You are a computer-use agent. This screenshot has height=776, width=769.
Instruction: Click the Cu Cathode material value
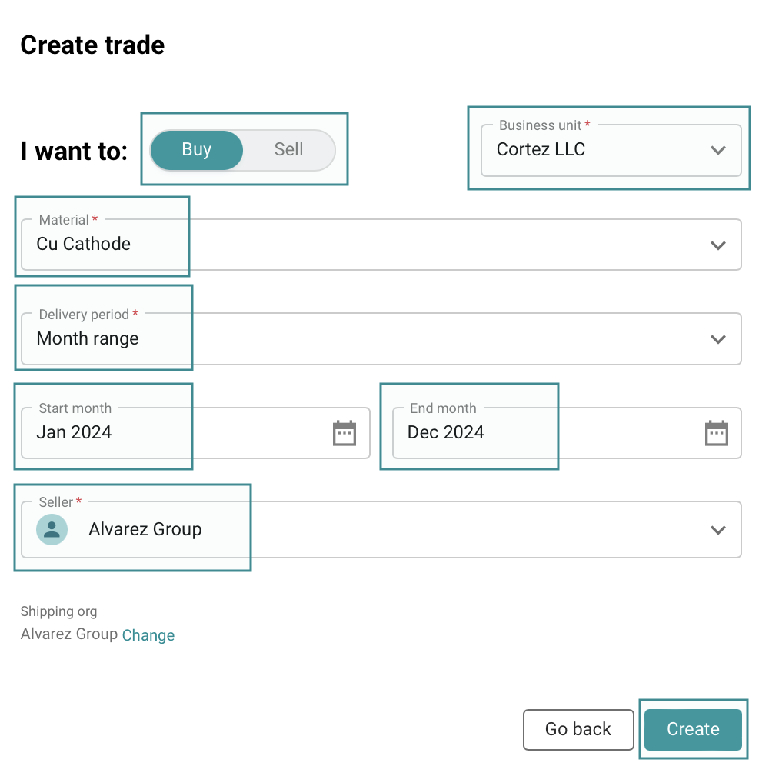point(84,245)
